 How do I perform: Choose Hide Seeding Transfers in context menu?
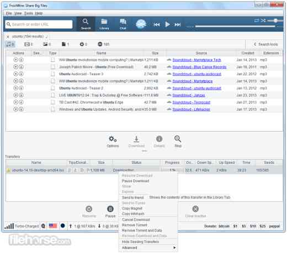(140, 242)
